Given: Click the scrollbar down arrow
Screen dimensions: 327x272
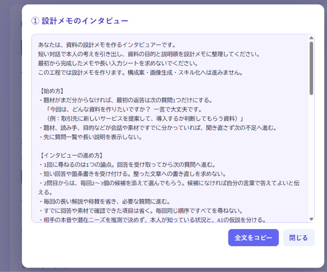Looking at the screenshot, I should tap(311, 219).
